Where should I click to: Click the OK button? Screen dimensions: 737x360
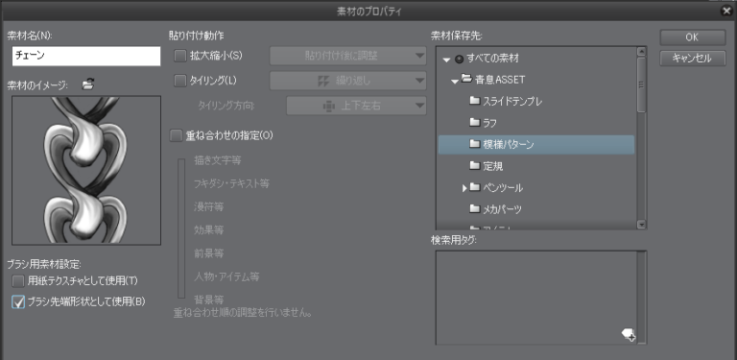(692, 37)
